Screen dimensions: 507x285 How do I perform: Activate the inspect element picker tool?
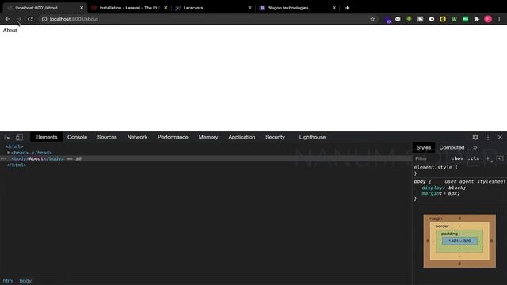(7, 137)
